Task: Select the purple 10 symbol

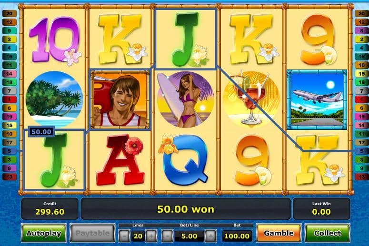Action: 55,40
